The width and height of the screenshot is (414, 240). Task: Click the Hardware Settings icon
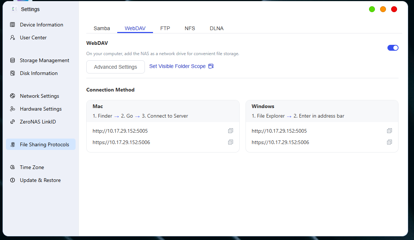(13, 109)
